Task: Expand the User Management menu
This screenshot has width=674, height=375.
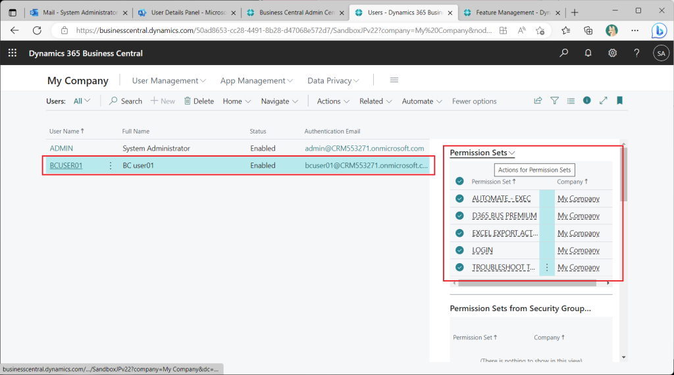Action: click(168, 80)
